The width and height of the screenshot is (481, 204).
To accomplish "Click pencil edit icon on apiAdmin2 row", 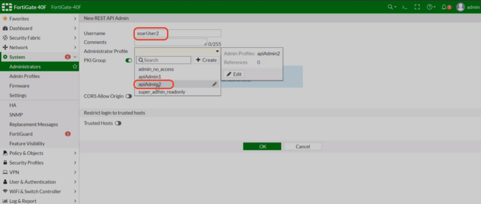I will (215, 84).
